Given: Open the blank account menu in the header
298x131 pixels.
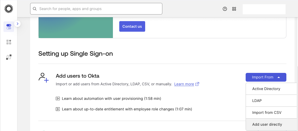Looking at the screenshot, I should [x=264, y=9].
